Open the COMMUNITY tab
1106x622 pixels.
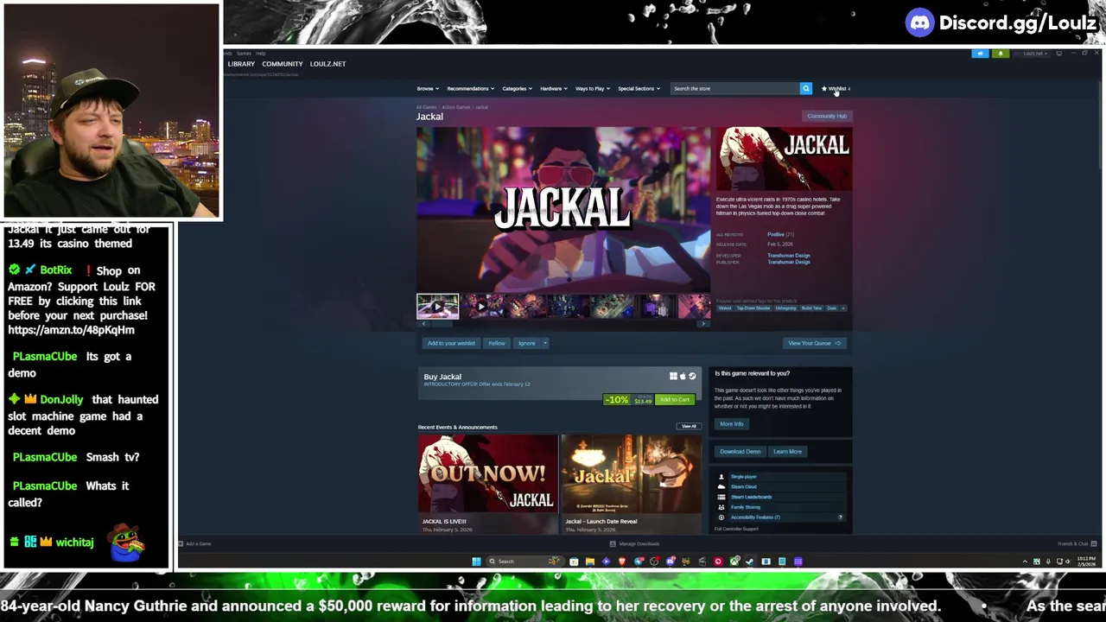pyautogui.click(x=283, y=64)
